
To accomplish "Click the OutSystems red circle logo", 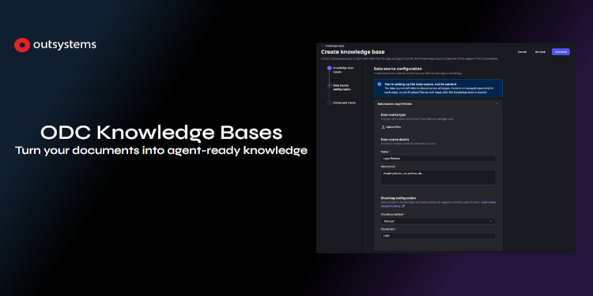I will click(x=22, y=45).
